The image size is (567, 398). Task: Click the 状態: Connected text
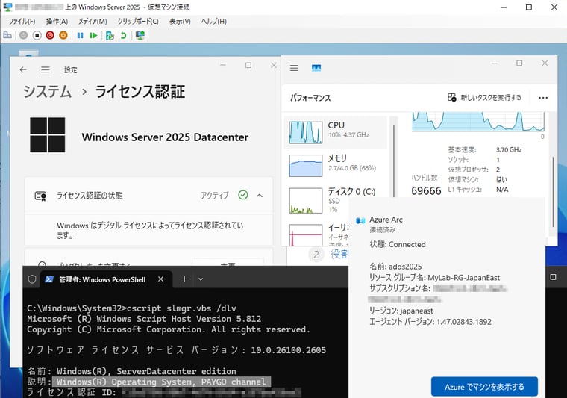398,244
